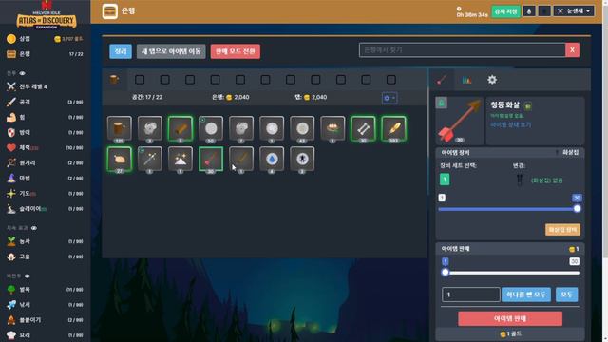Viewport: 608px width, 342px height.
Task: Open the 고을 township skill
Action: (x=45, y=256)
